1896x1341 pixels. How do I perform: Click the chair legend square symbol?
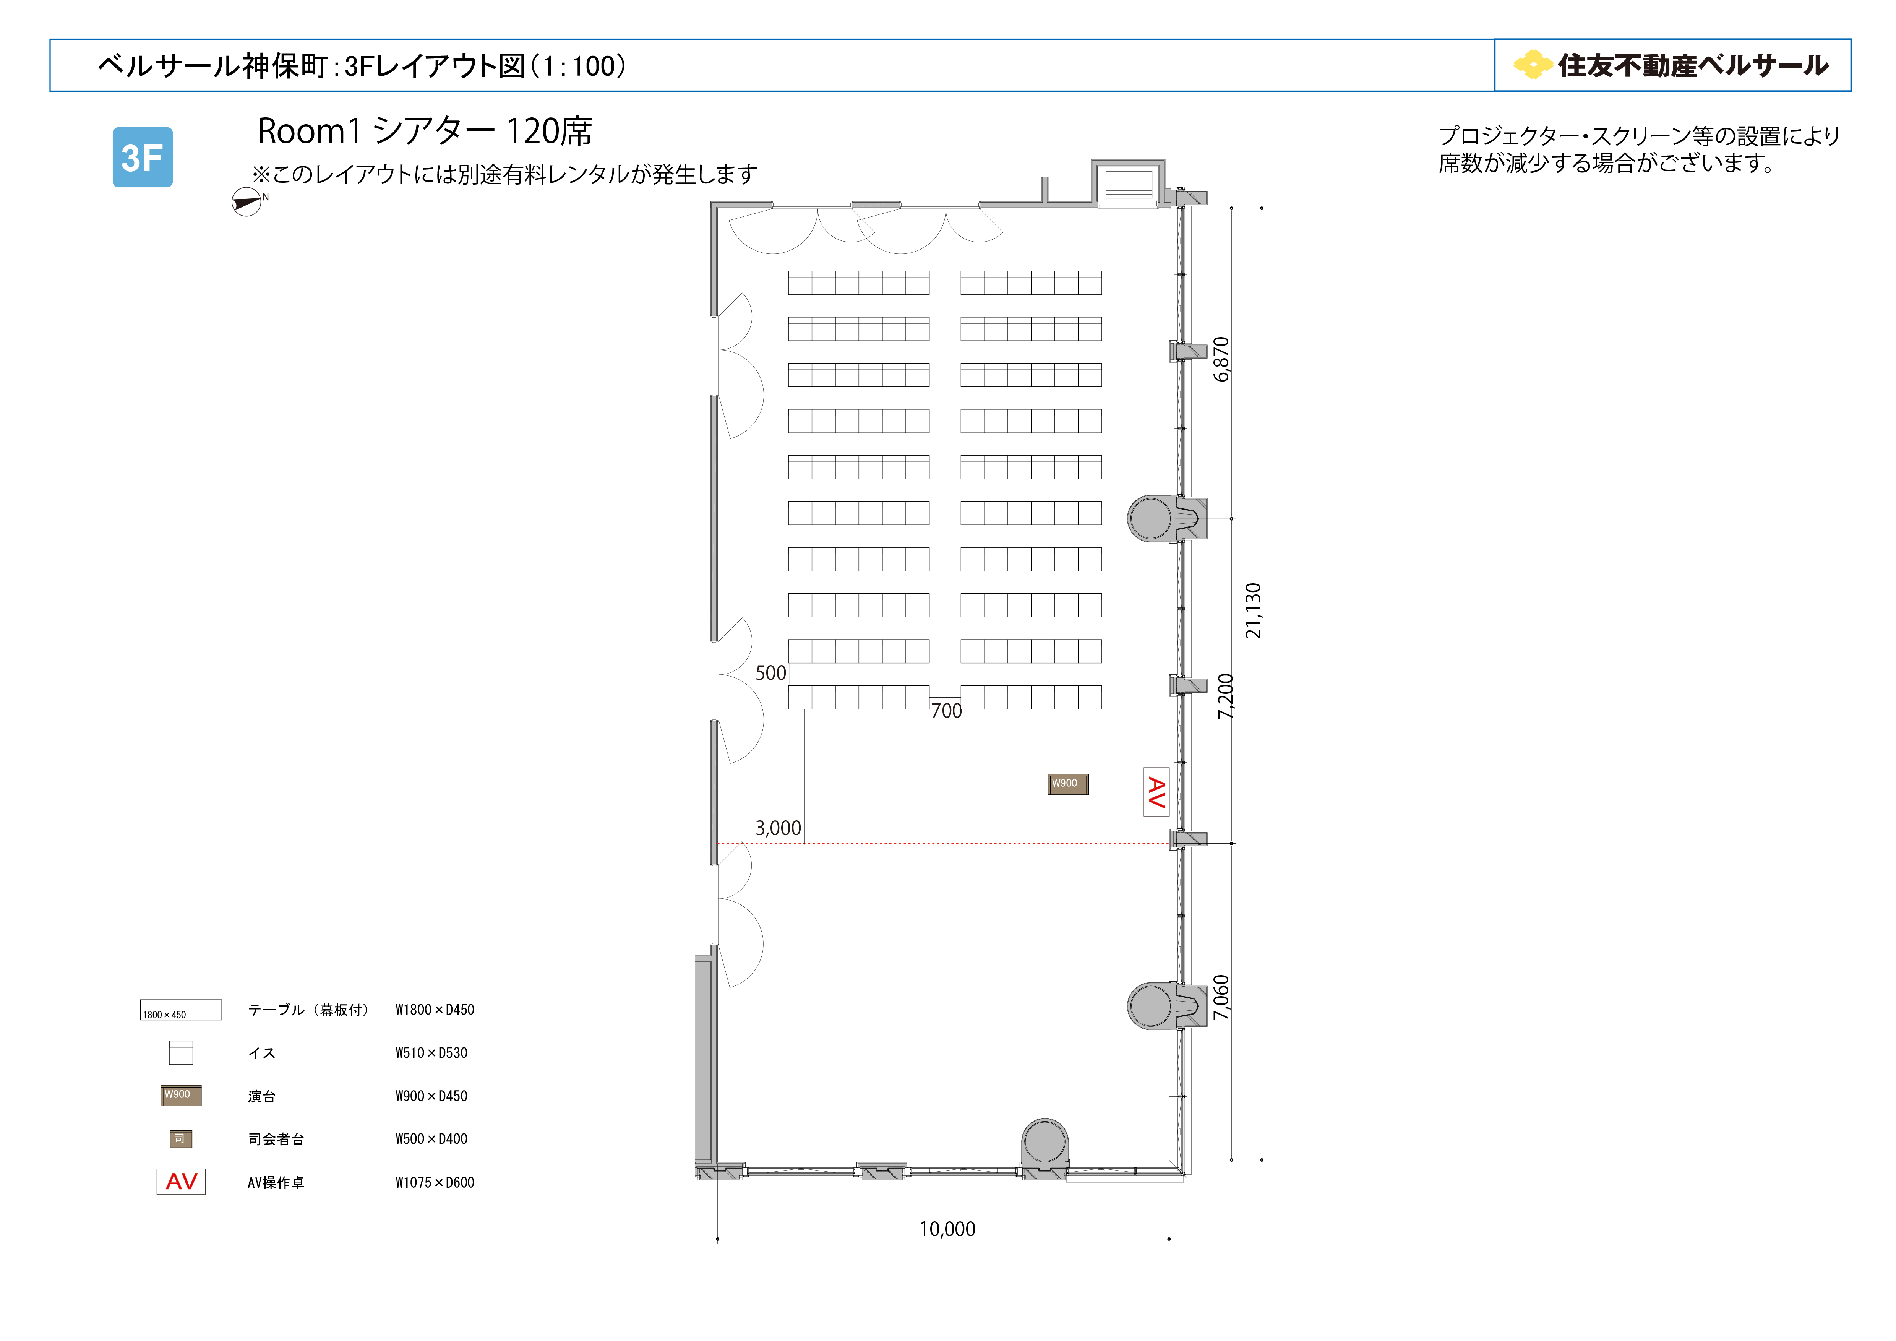[181, 1053]
